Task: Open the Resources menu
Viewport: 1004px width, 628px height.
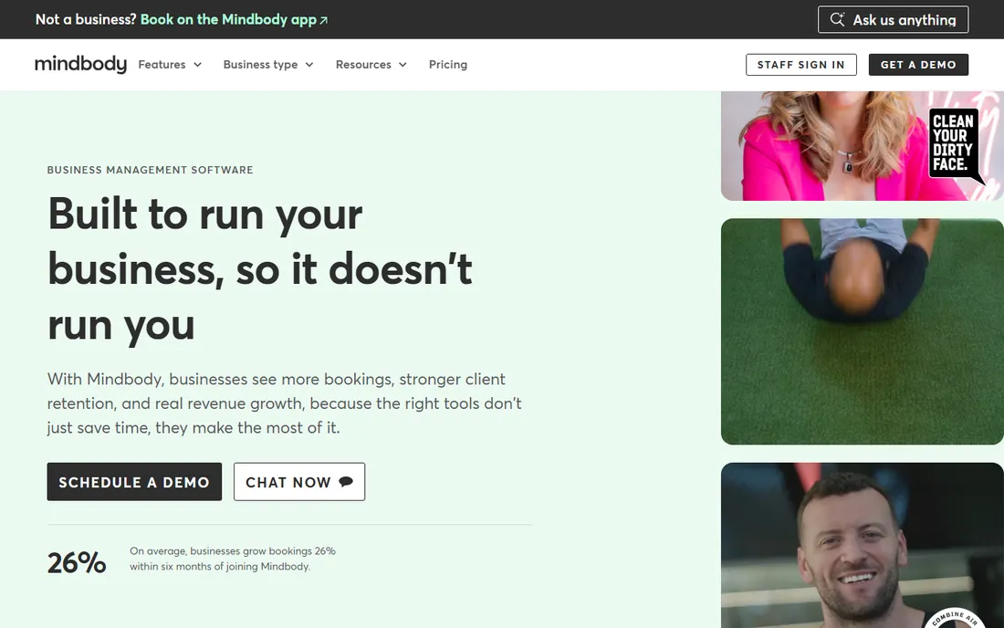Action: point(371,65)
